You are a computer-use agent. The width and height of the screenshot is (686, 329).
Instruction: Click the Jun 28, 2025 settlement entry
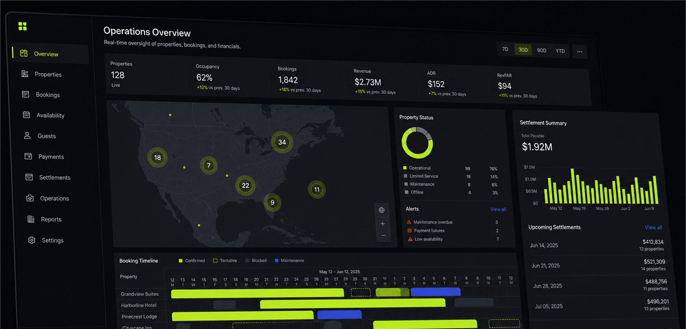click(600, 286)
